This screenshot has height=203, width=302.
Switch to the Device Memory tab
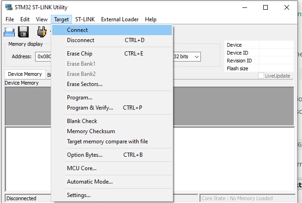pos(25,74)
